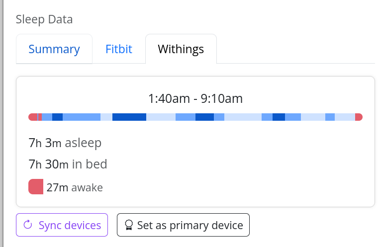This screenshot has width=380, height=247.
Task: Select the longest dark blue sleep segment
Action: click(129, 117)
